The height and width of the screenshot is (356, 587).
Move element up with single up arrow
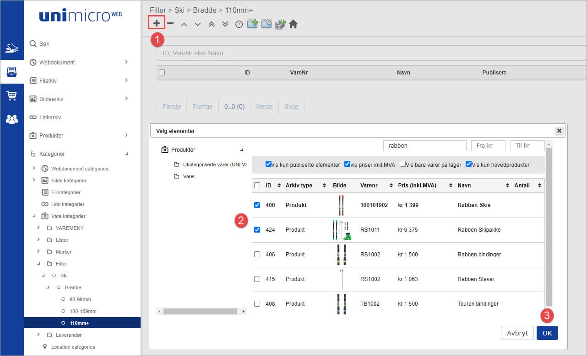tap(184, 24)
